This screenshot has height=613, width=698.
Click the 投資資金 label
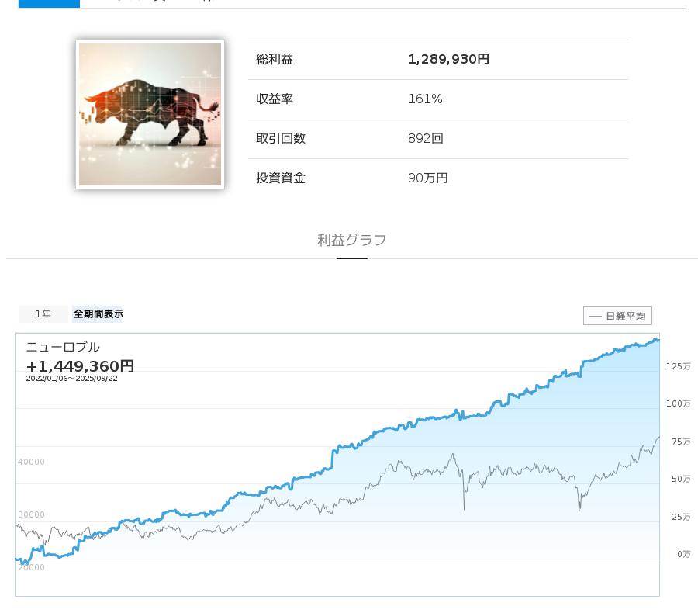[x=281, y=178]
